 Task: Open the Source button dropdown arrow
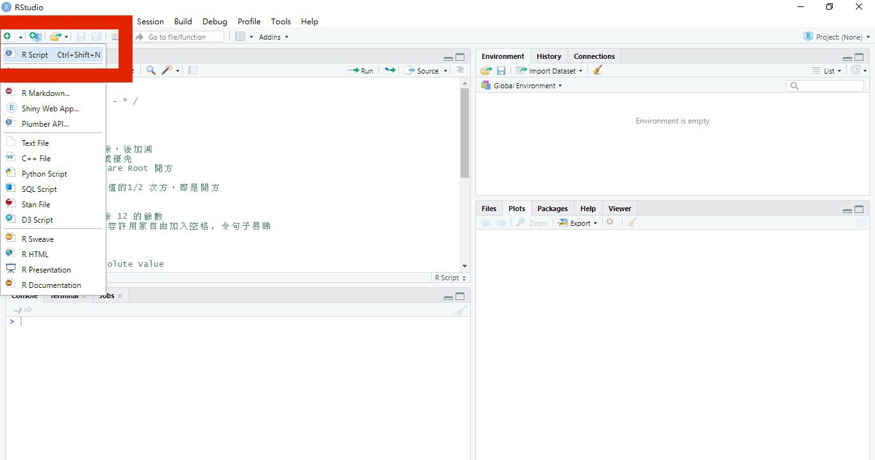coord(445,71)
